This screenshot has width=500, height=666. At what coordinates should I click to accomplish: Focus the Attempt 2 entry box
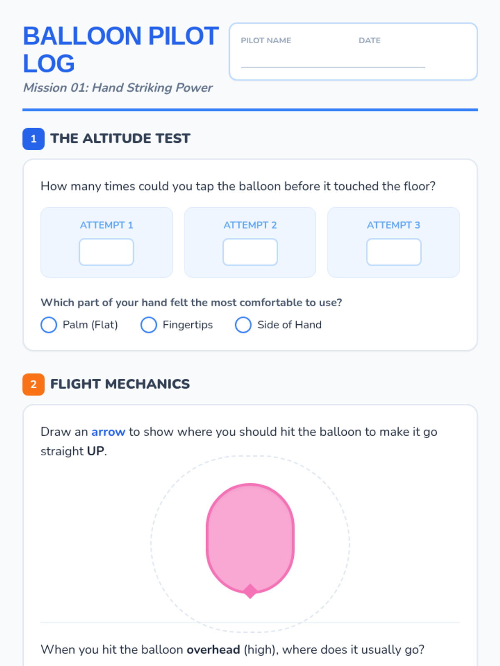point(250,252)
